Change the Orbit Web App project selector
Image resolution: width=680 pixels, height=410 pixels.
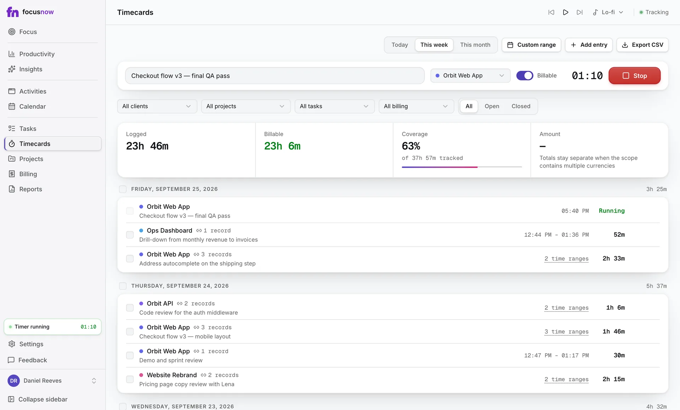(x=470, y=75)
